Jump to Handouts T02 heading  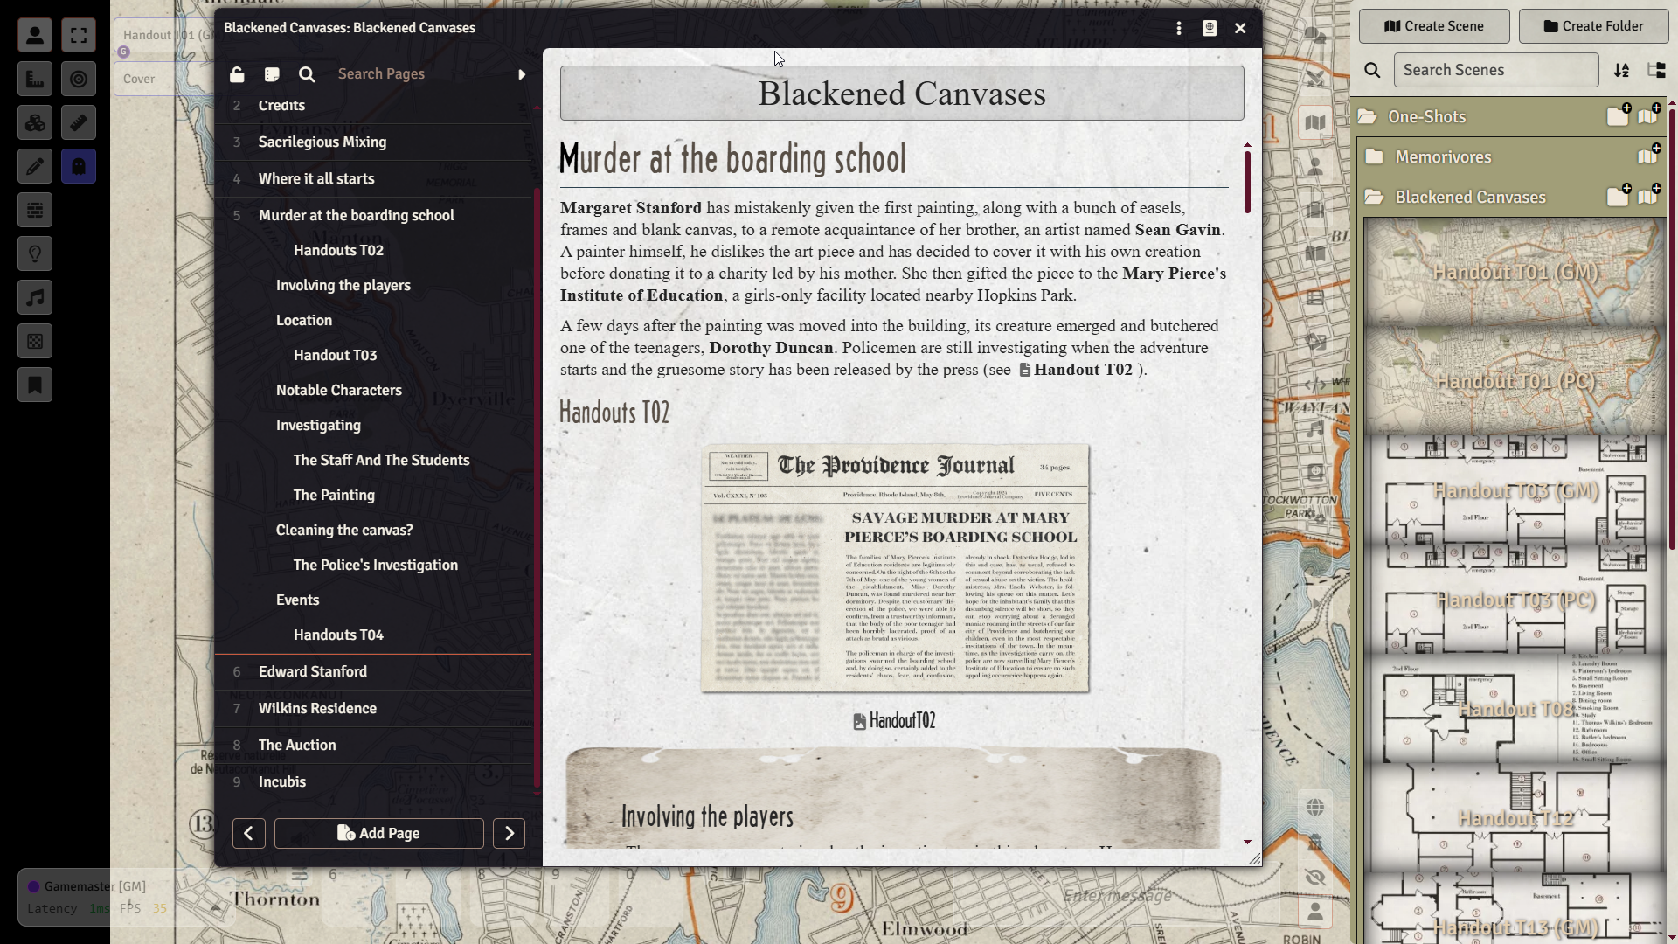338,250
